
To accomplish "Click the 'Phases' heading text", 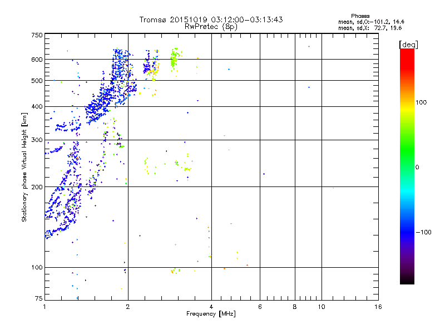I will click(360, 16).
